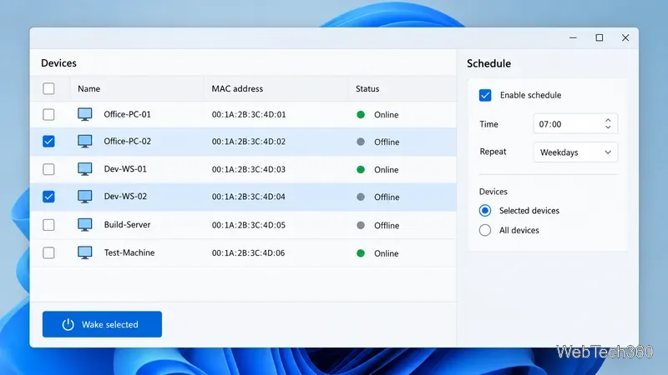
Task: Disable the Enable schedule checkbox
Action: coord(485,95)
